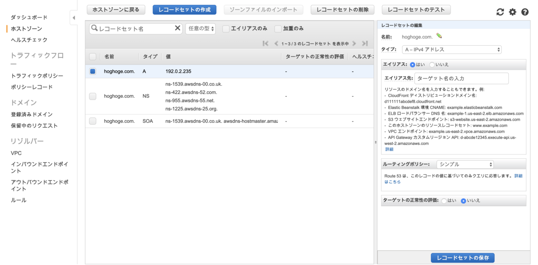
Task: Click hoghoge.com. name in the SOA row
Action: point(119,121)
